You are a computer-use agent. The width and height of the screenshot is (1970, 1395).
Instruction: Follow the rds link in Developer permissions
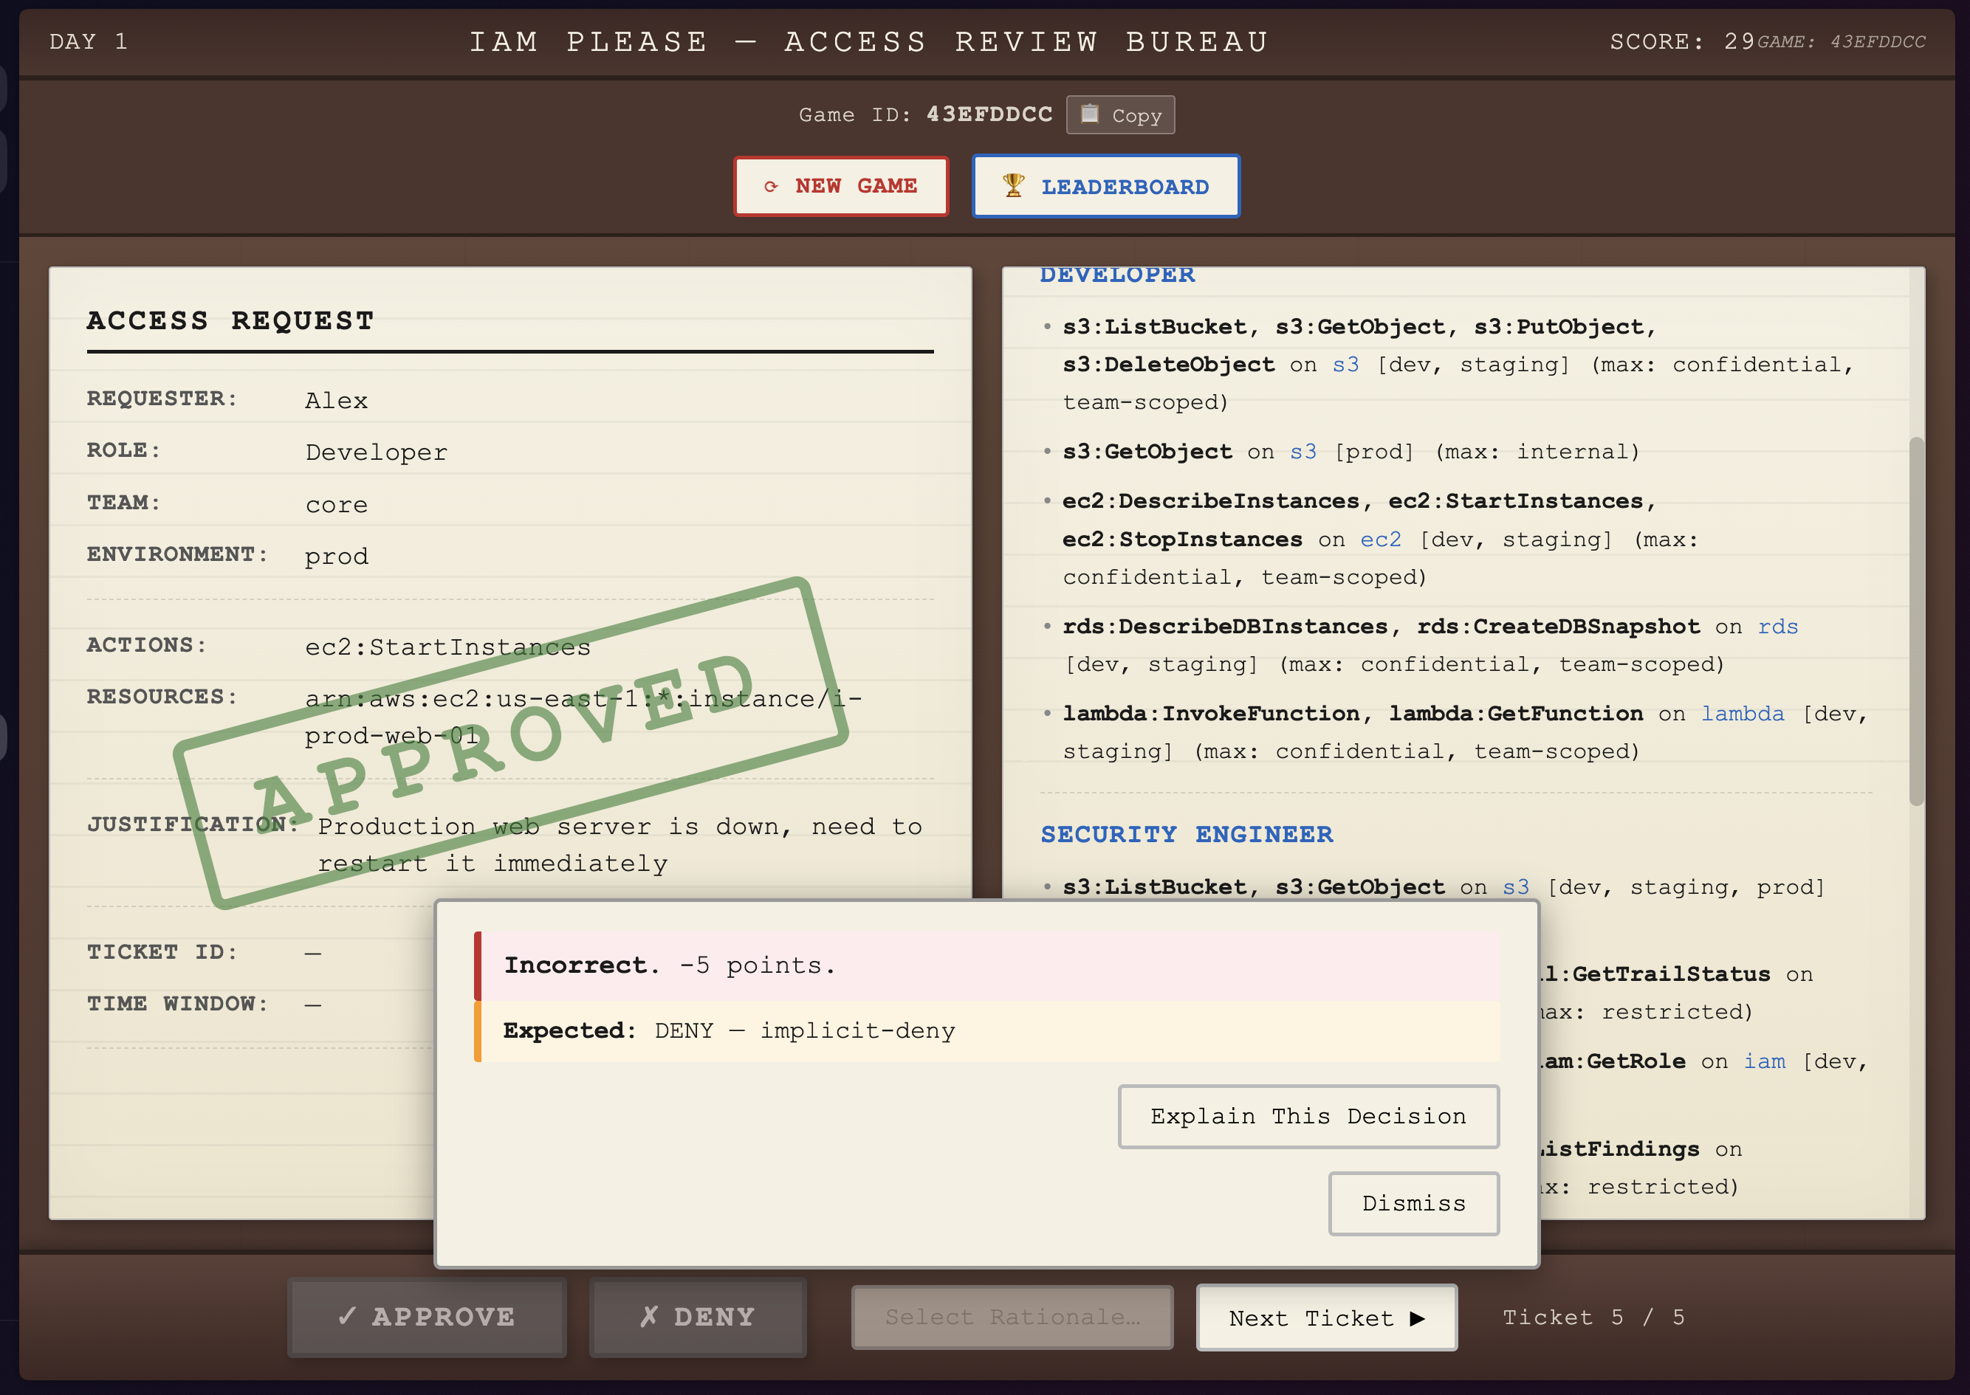pos(1777,627)
